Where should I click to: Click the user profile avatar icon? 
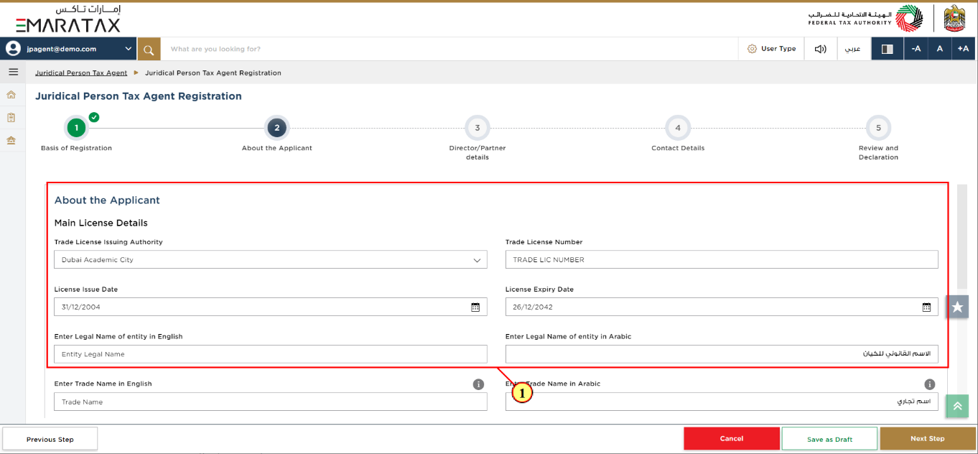pyautogui.click(x=13, y=49)
